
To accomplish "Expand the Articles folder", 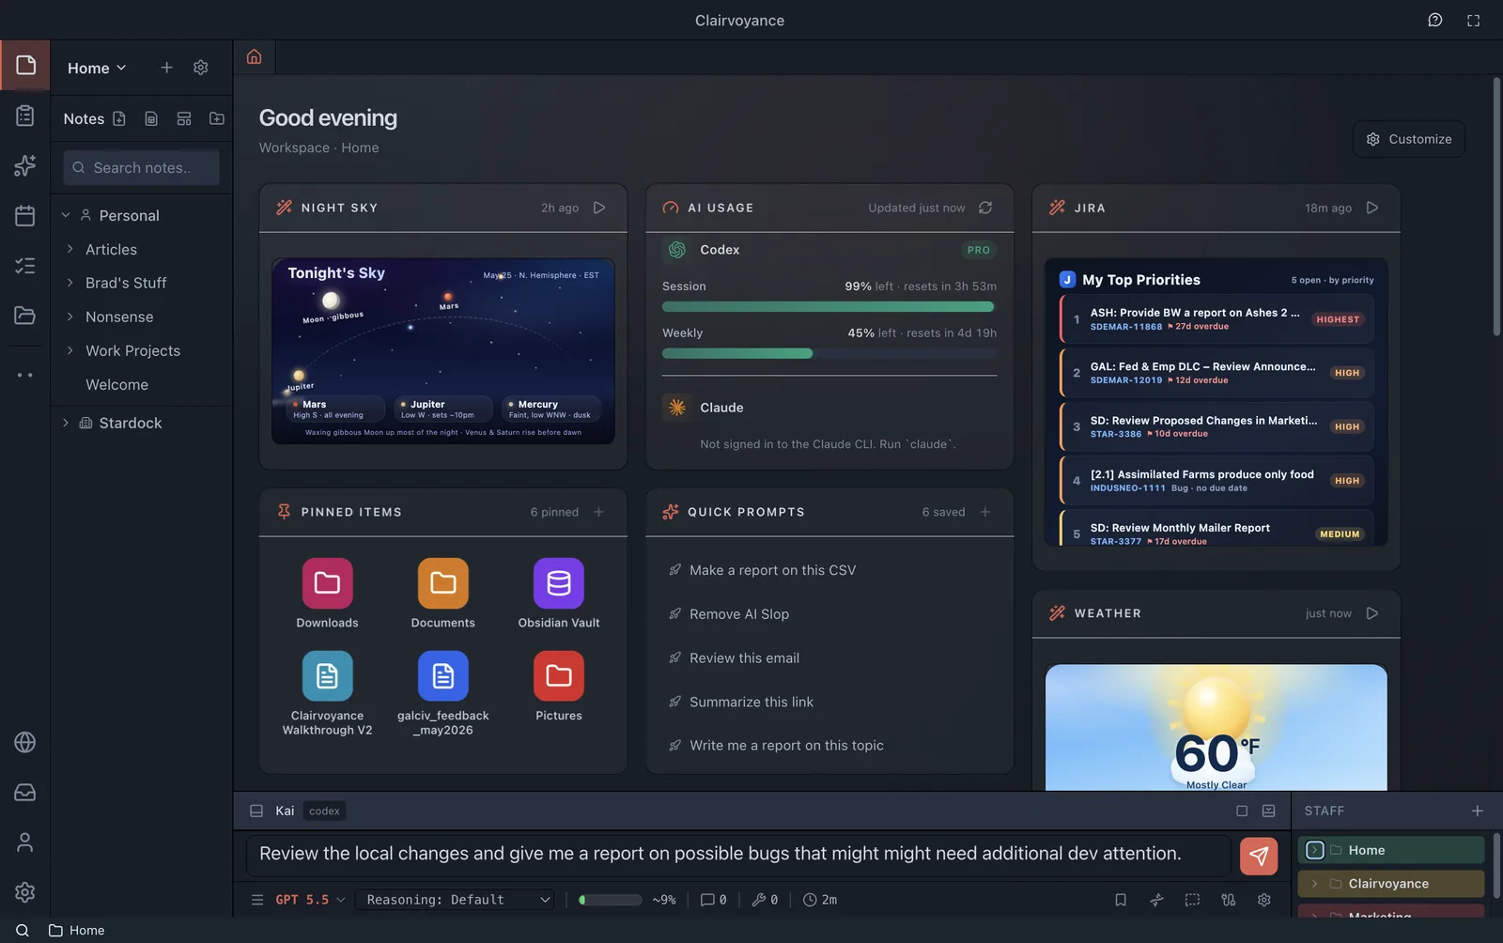I will tap(70, 249).
